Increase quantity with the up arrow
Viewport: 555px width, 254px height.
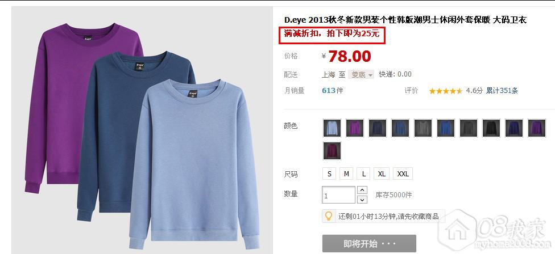pos(362,190)
